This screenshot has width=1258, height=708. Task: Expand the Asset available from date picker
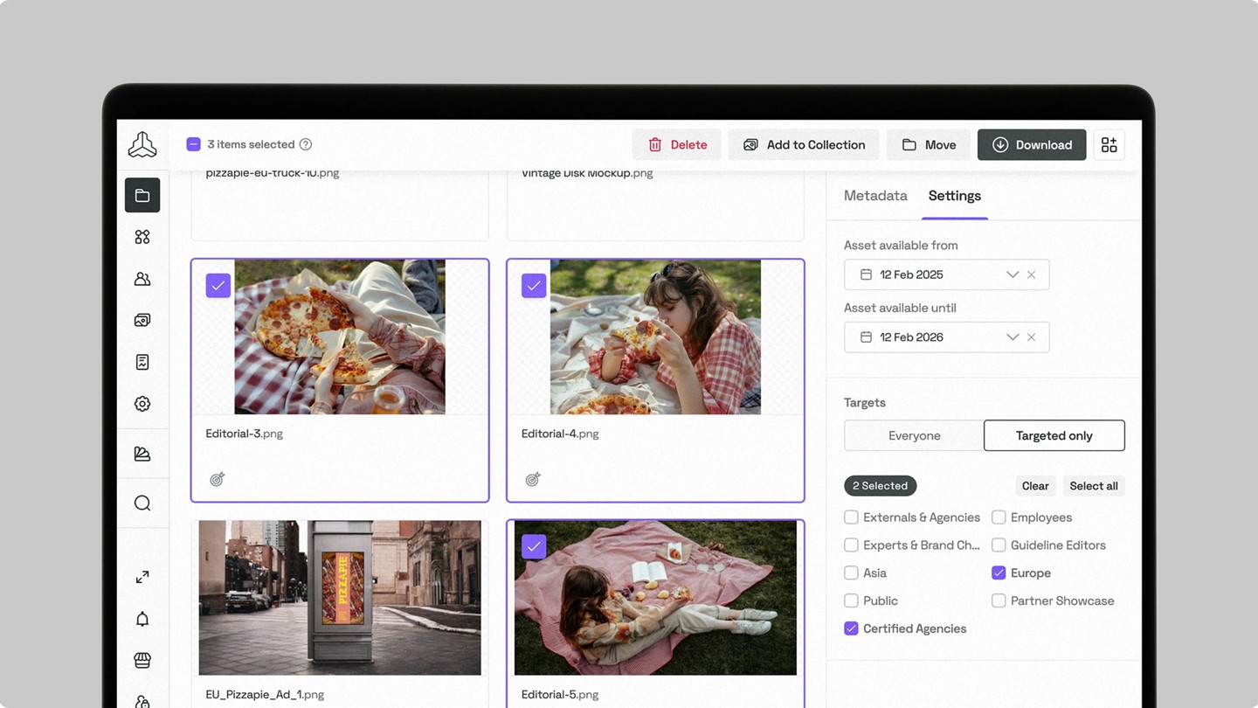click(1012, 274)
